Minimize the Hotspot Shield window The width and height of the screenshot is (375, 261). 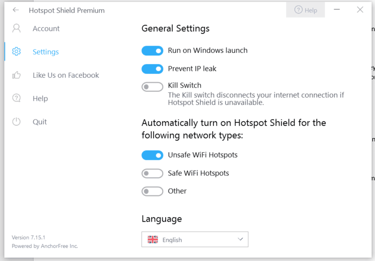[x=337, y=10]
